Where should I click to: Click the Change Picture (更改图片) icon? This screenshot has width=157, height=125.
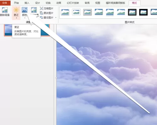click(x=41, y=13)
